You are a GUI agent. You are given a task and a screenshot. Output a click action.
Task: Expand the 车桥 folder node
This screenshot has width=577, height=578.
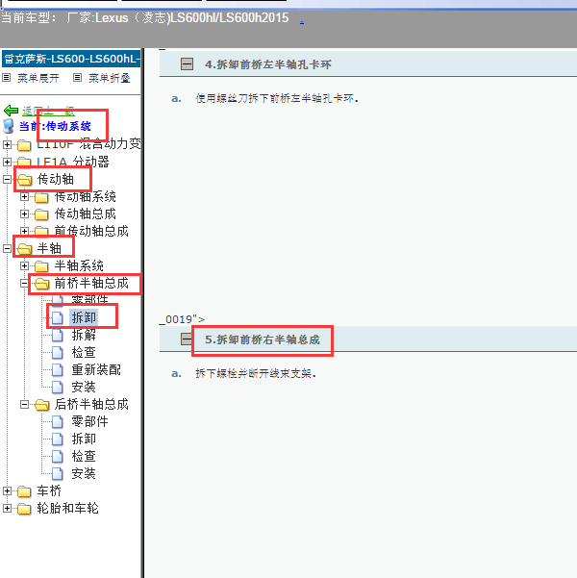[7, 491]
